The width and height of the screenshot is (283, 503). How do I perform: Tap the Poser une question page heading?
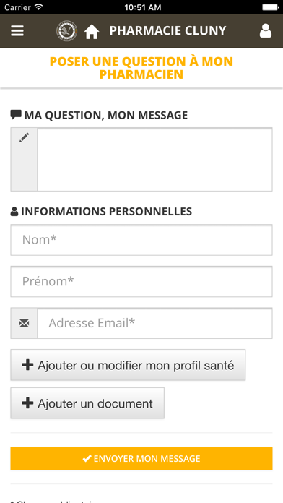141,68
